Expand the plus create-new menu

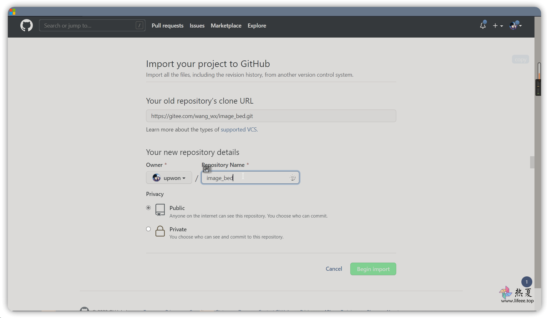click(498, 26)
